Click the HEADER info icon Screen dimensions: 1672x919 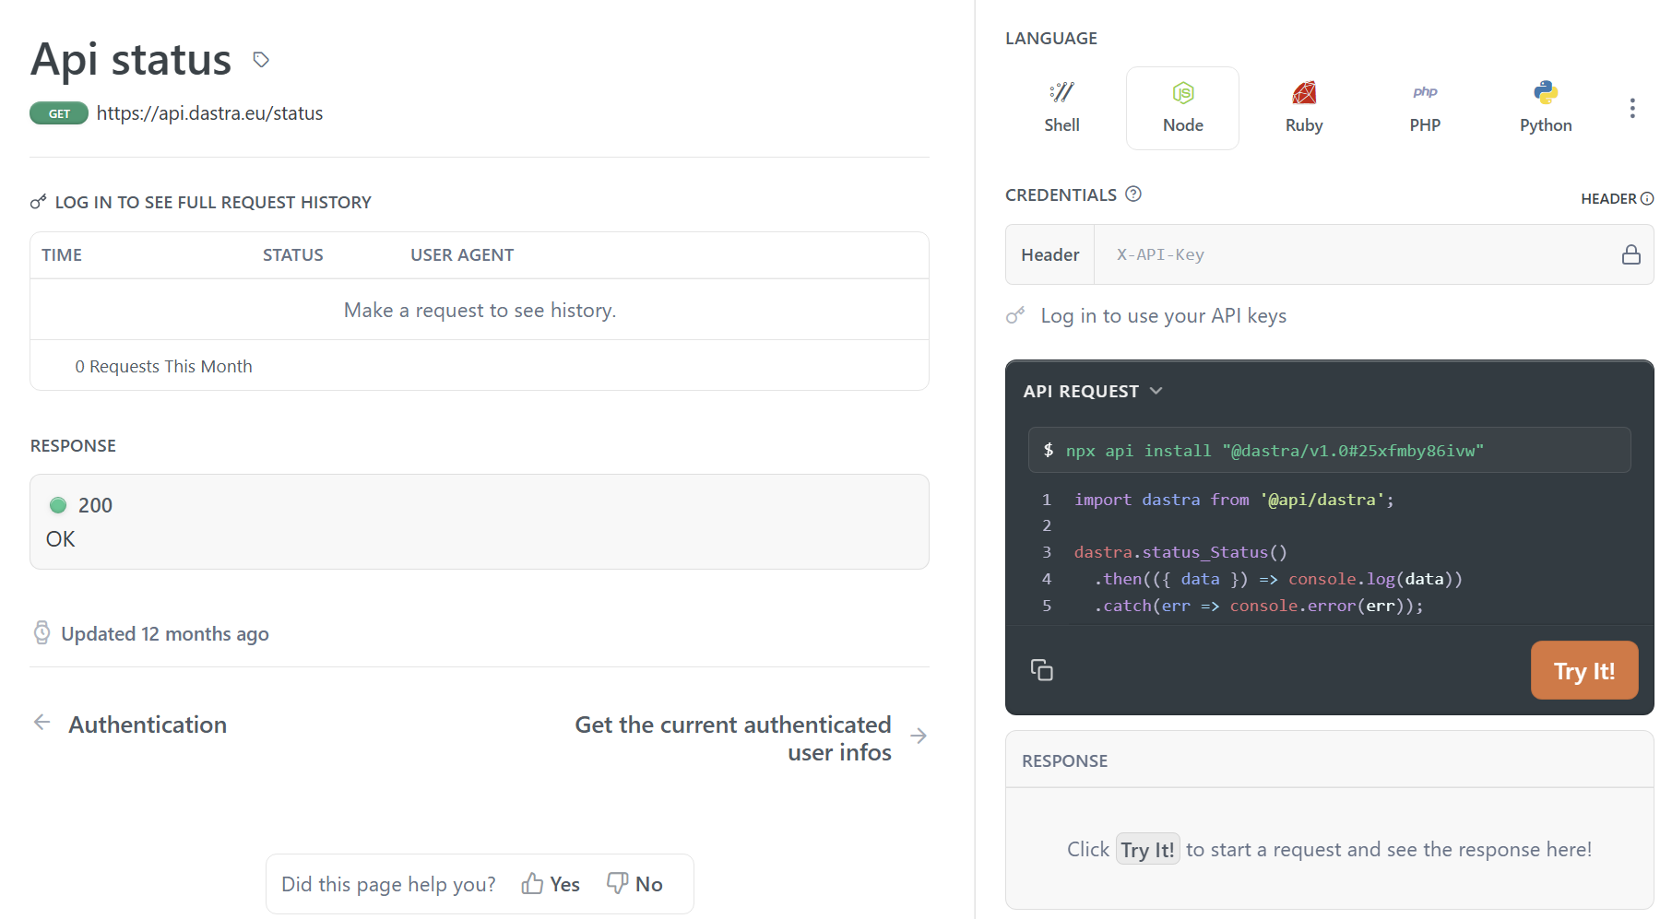click(1647, 198)
